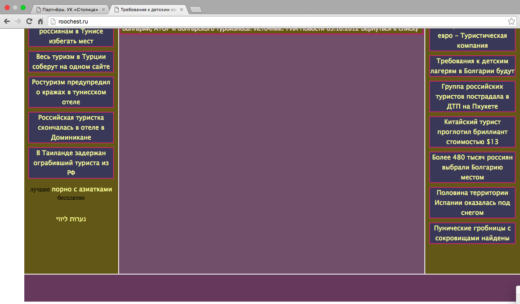
Task: Open Требования к детским лагерям article
Action: click(472, 66)
